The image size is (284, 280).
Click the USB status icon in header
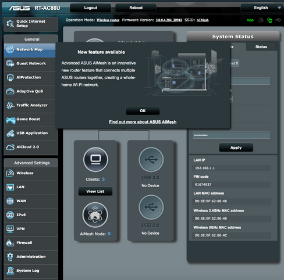(278, 20)
